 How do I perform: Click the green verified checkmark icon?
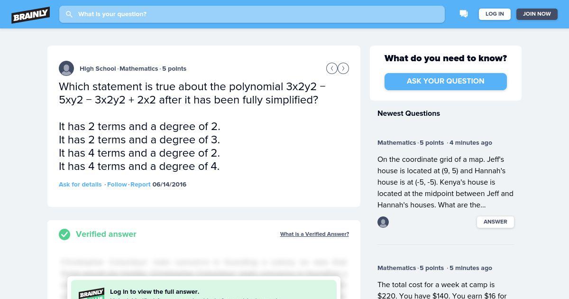64,234
